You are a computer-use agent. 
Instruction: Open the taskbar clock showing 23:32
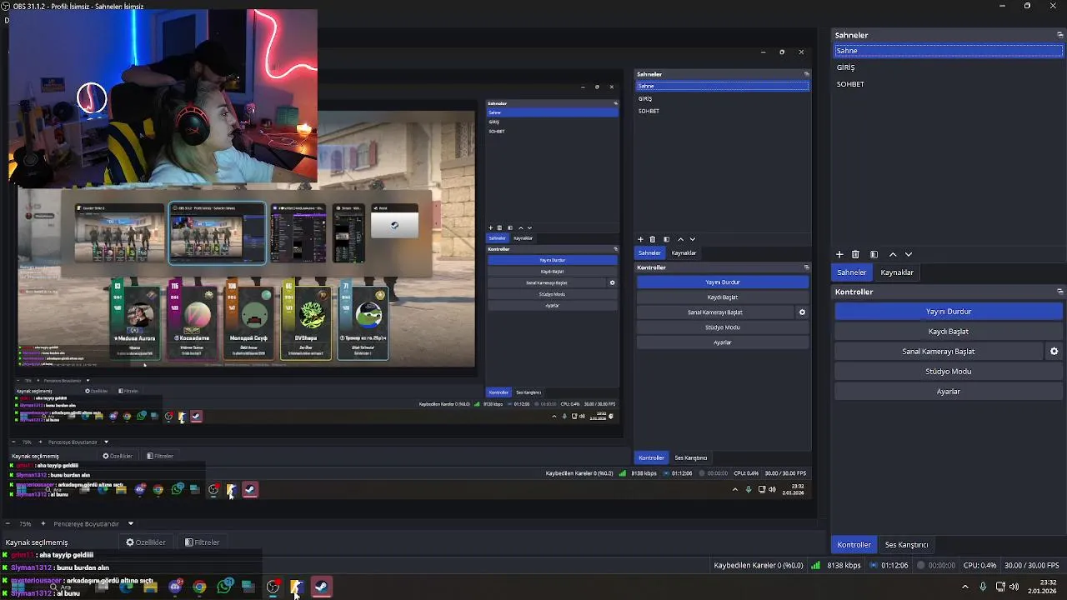click(x=1042, y=586)
